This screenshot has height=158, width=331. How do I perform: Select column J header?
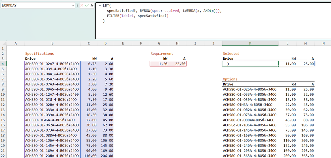click(x=213, y=44)
